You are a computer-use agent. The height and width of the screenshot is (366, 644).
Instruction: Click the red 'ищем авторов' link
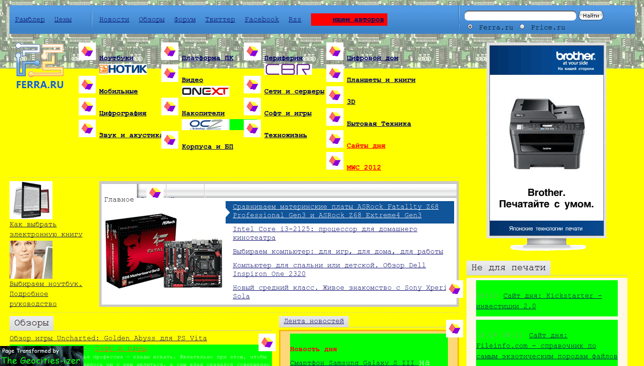point(358,20)
